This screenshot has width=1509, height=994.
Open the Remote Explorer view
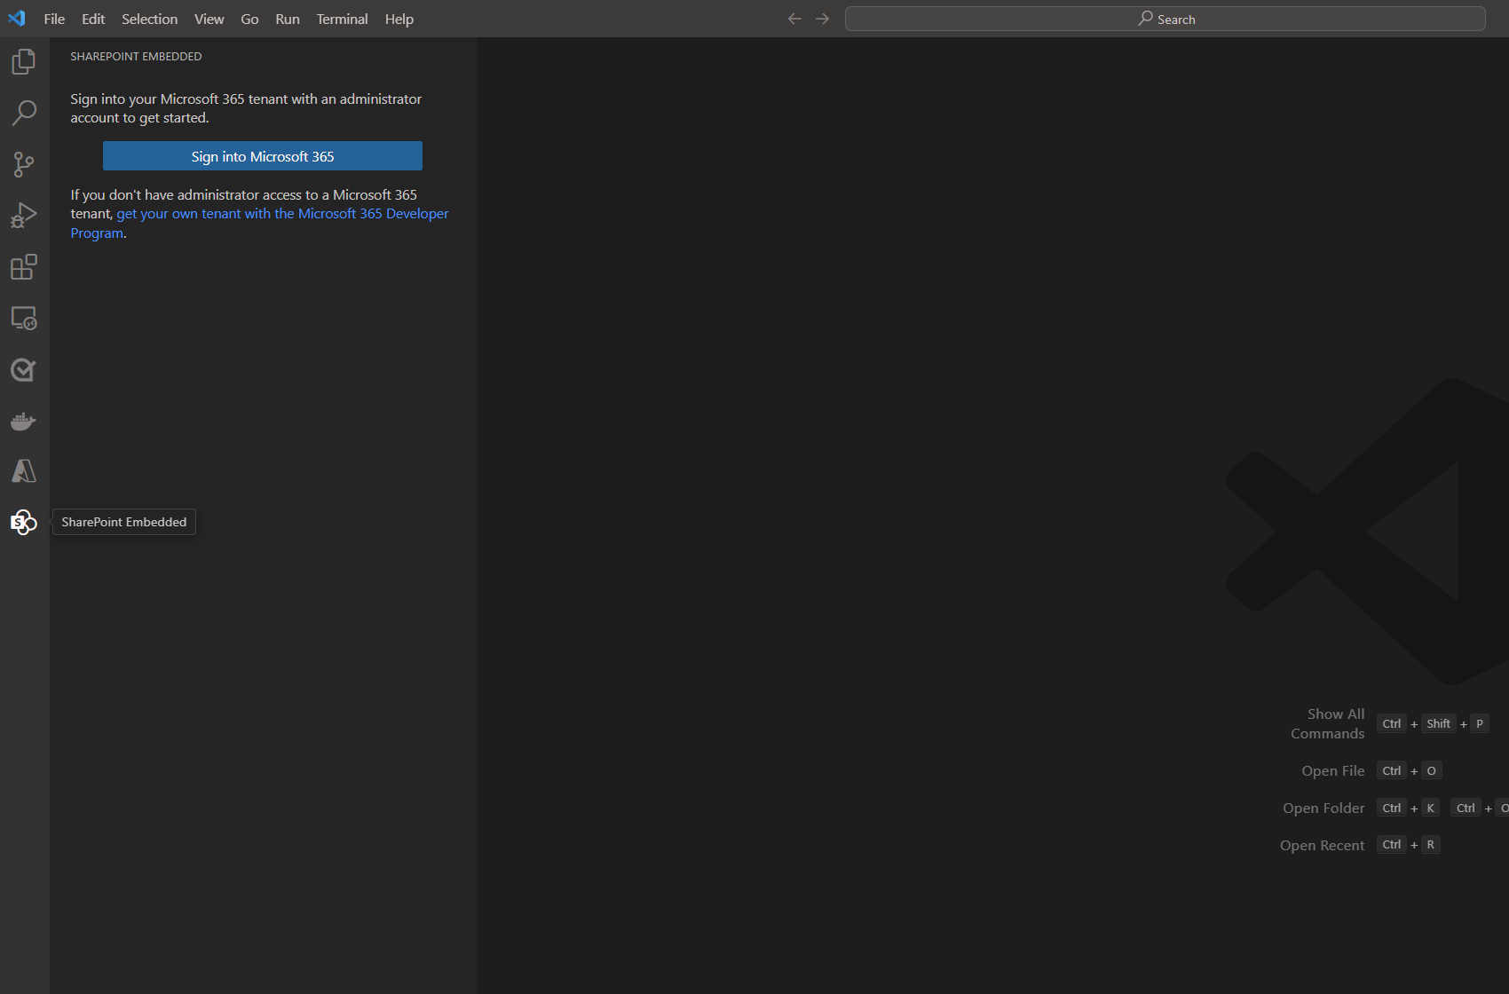click(x=24, y=319)
